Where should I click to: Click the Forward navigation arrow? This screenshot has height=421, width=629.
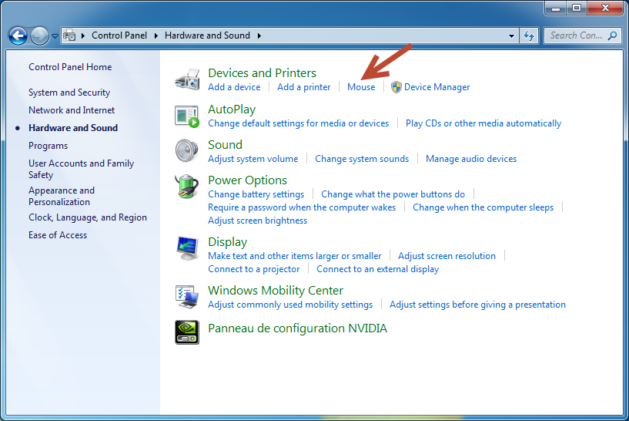coord(39,35)
